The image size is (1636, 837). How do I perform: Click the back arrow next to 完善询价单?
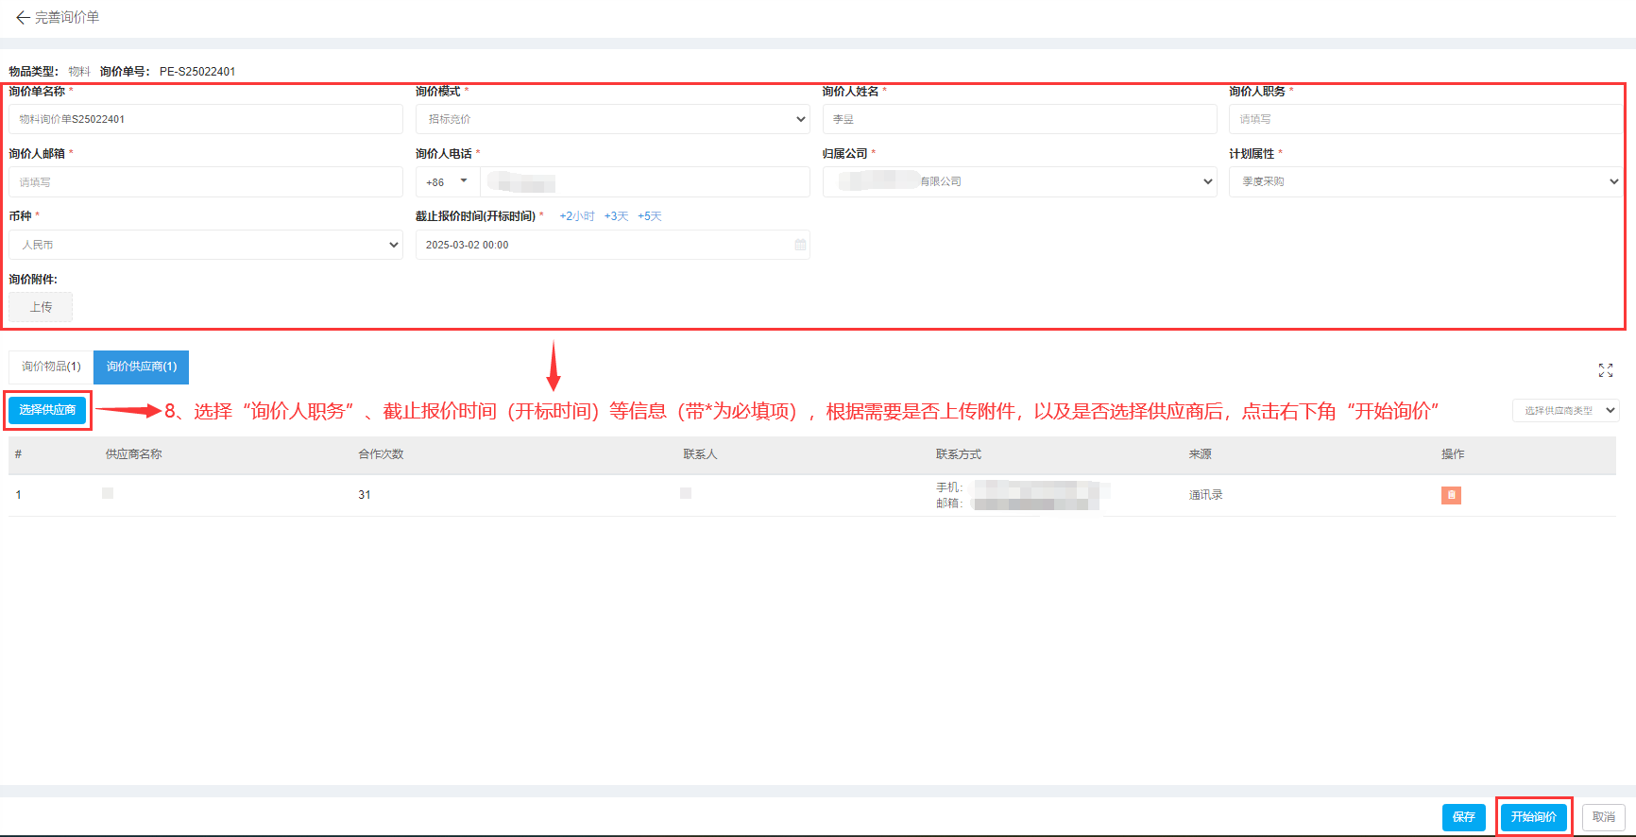[23, 18]
